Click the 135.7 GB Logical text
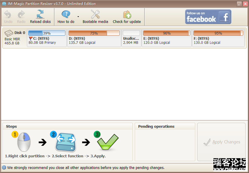 coord(82,43)
